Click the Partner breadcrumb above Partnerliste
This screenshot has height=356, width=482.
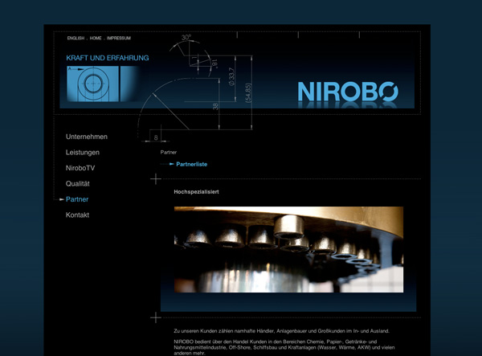pyautogui.click(x=169, y=152)
